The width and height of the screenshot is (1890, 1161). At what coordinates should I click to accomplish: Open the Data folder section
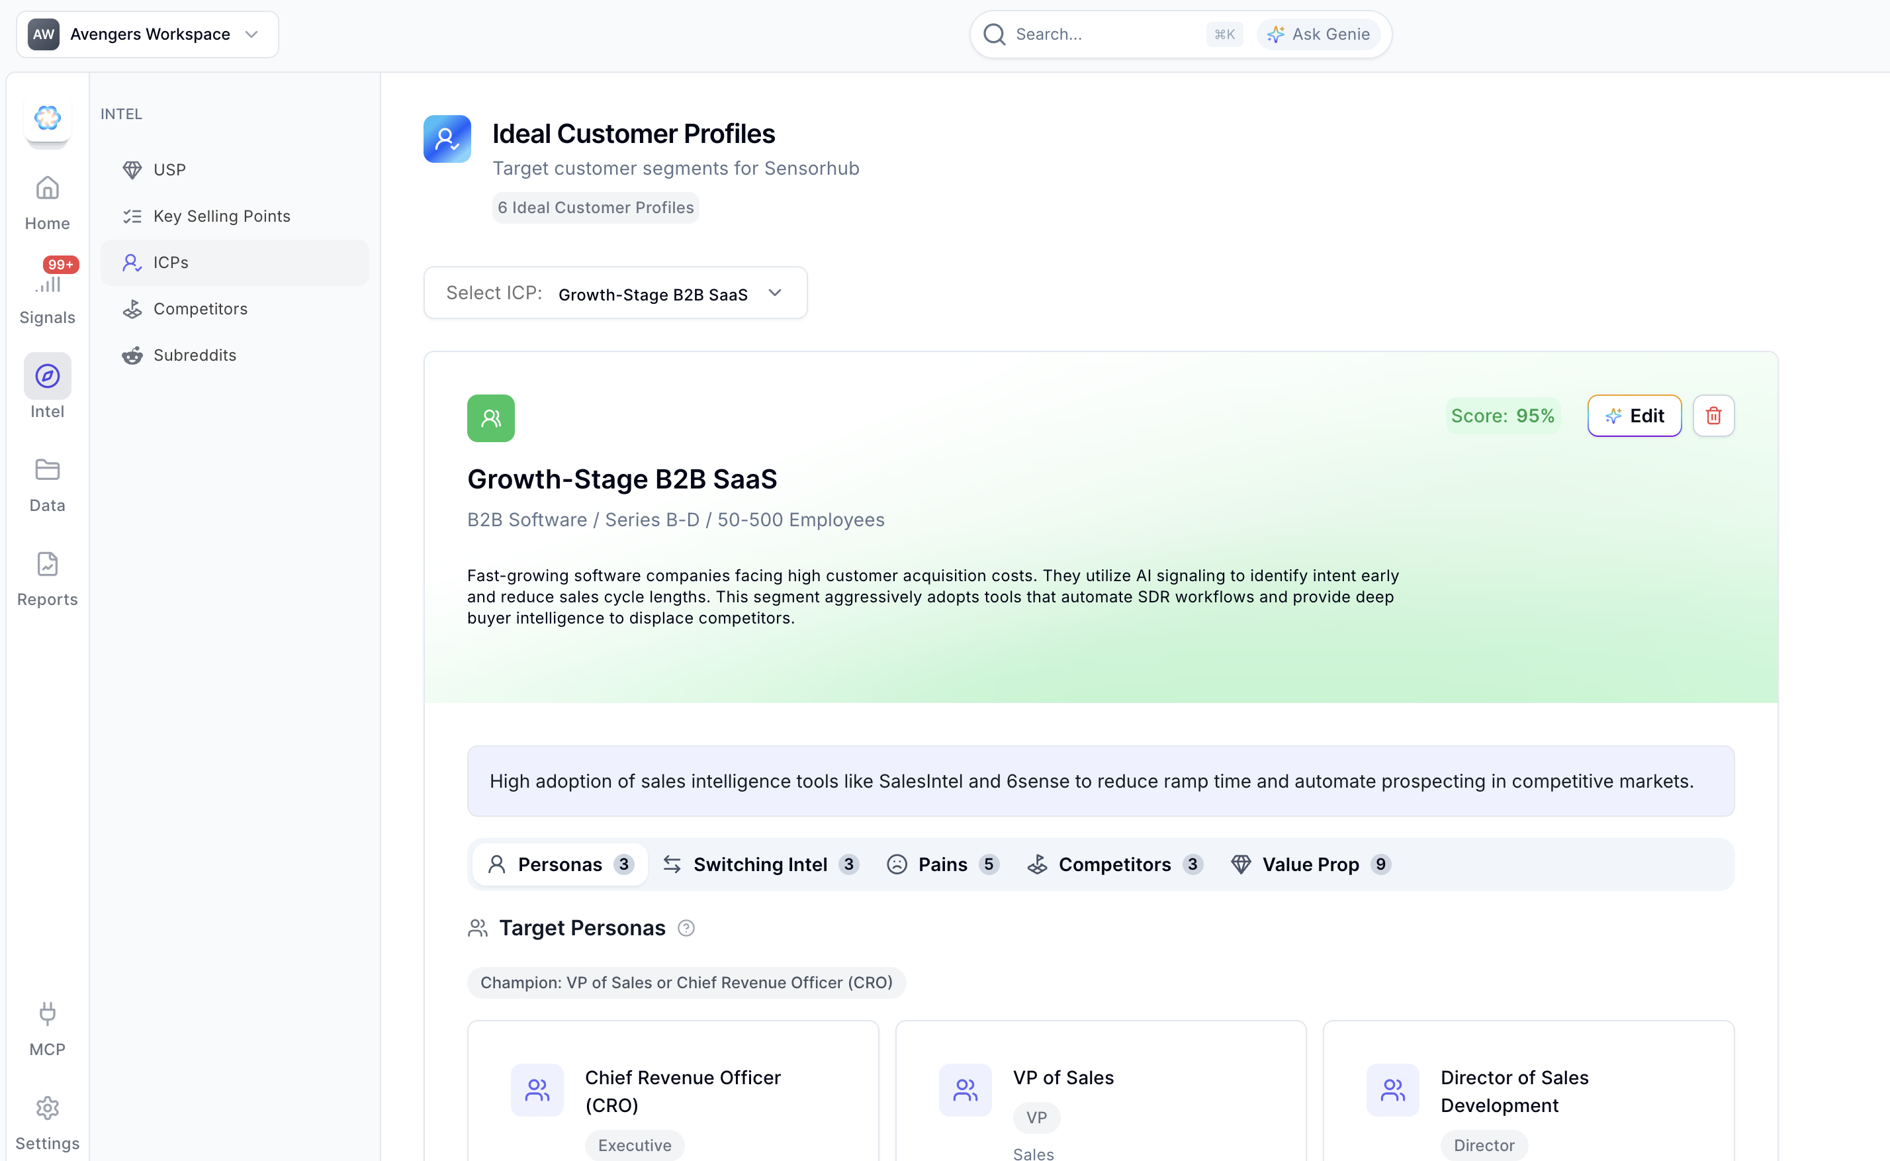pyautogui.click(x=47, y=484)
